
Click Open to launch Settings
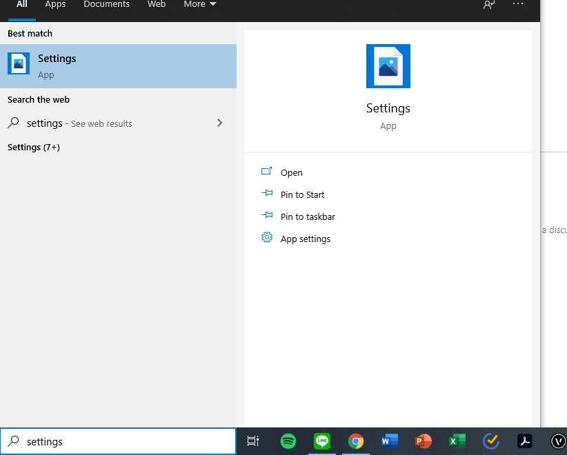[x=291, y=172]
